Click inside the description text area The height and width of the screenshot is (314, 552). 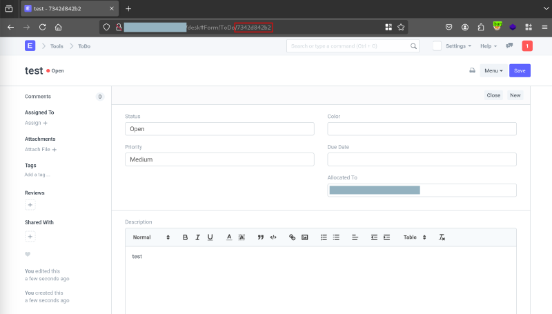(x=320, y=280)
